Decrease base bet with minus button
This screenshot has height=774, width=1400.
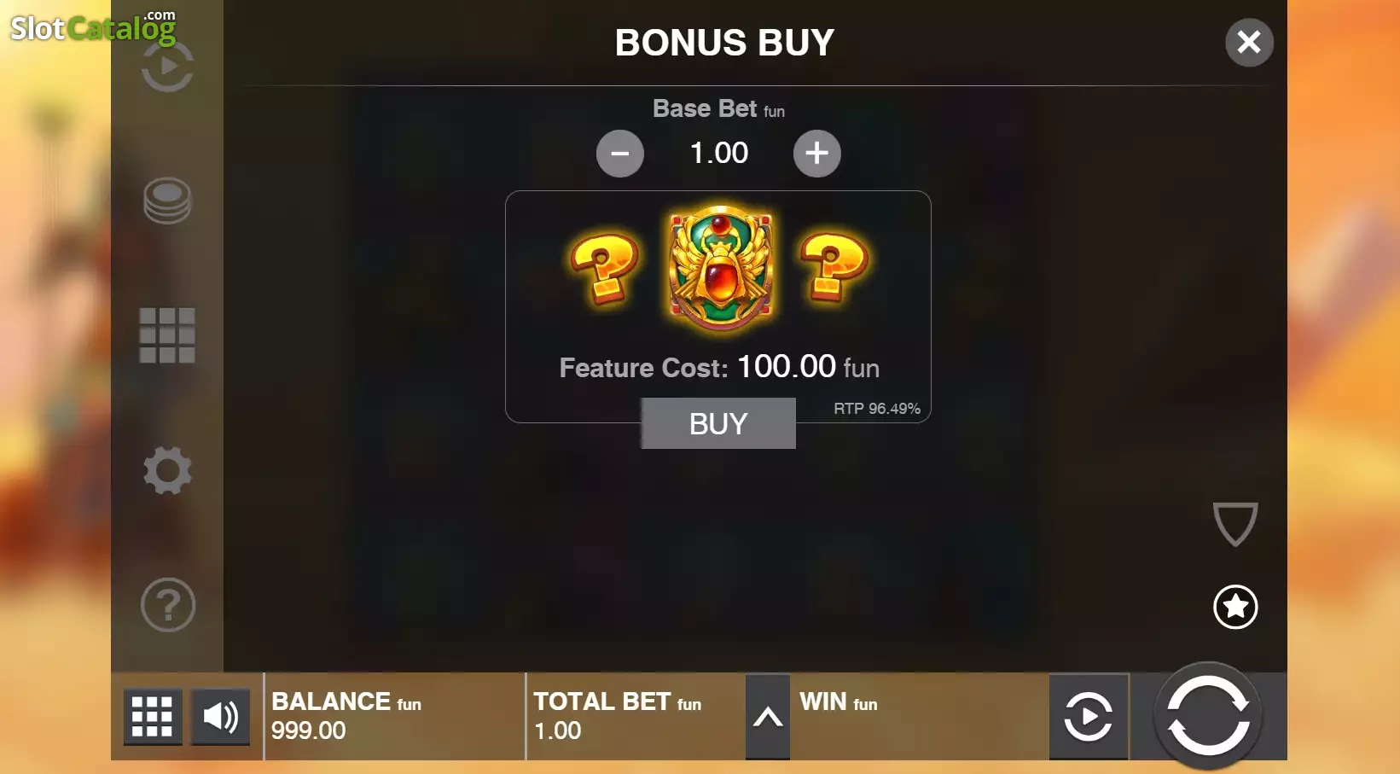click(x=620, y=154)
